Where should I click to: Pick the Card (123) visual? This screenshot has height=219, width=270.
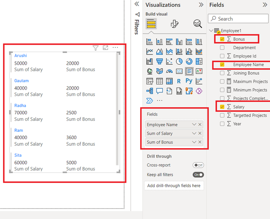pyautogui.click(x=179, y=71)
